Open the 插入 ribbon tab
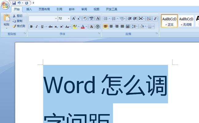 (29, 9)
